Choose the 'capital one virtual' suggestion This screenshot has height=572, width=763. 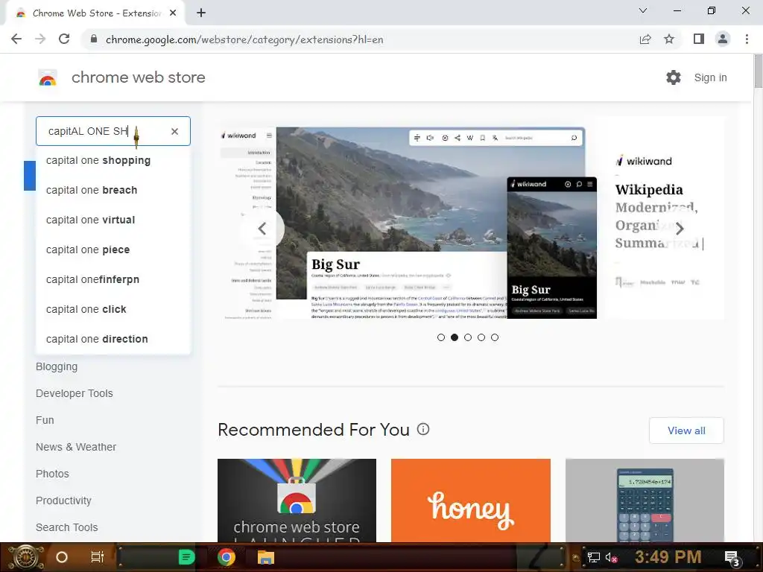[113, 220]
